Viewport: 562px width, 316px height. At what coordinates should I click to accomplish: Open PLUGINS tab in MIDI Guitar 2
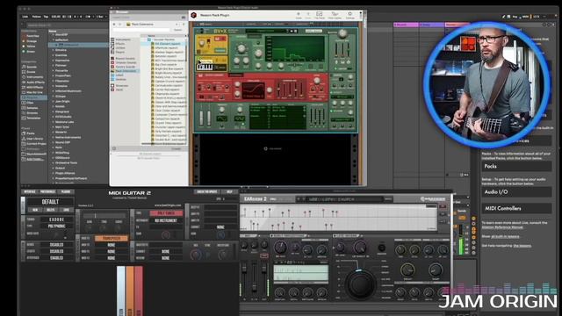pos(66,192)
